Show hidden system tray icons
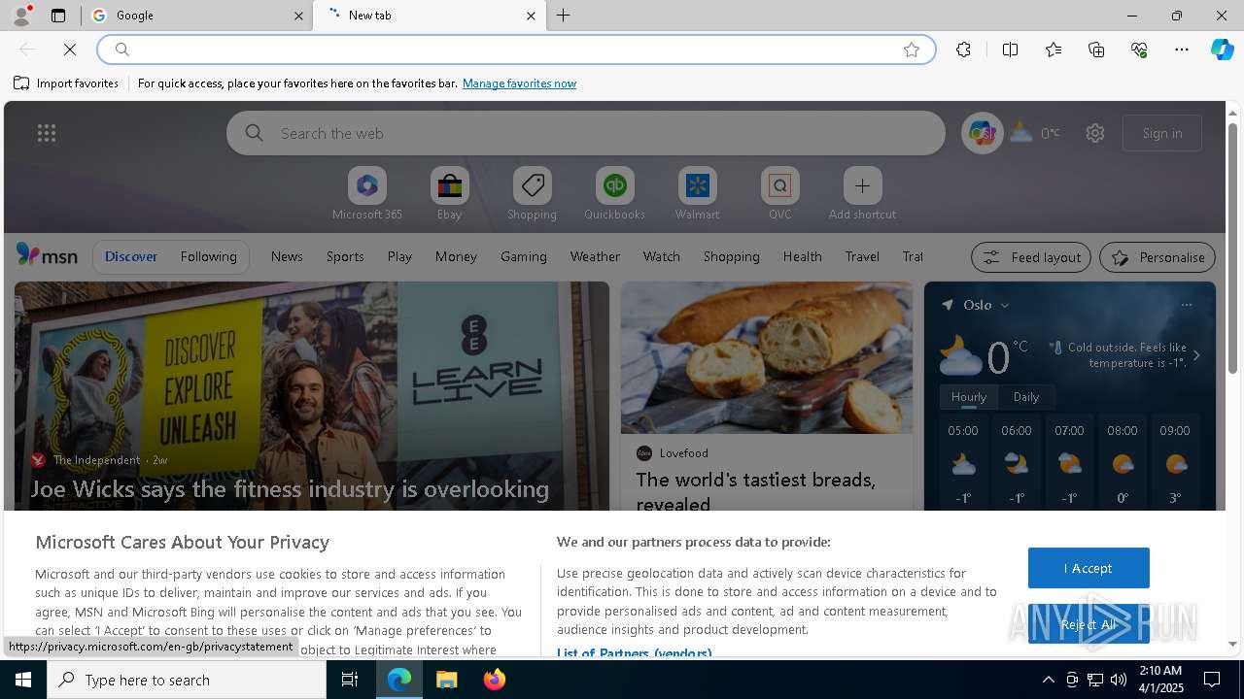Screen dimensions: 1244x699 point(1048,680)
